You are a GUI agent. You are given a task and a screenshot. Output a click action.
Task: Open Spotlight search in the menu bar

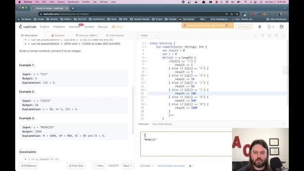coord(251,2)
